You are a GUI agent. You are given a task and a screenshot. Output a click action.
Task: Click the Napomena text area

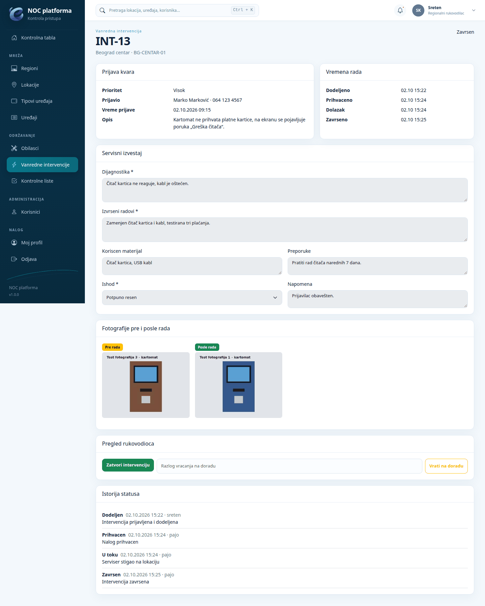coord(378,299)
